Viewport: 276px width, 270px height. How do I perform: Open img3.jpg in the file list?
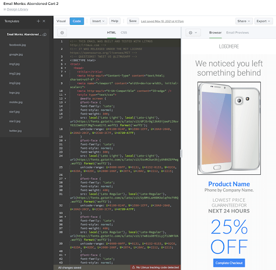pos(15,83)
